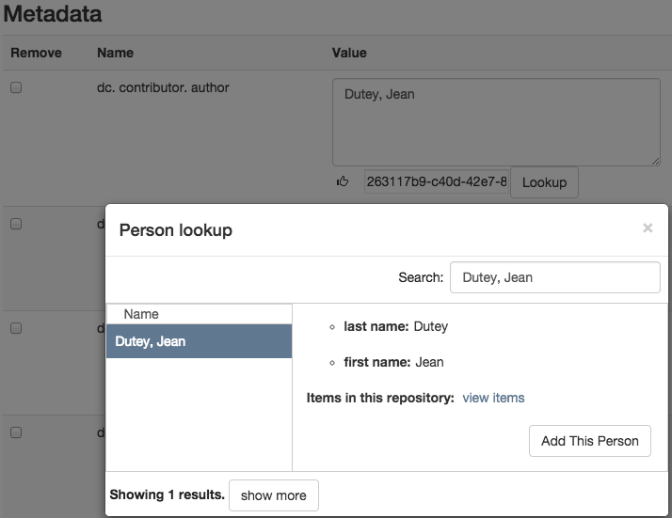Click the Remove column header
Viewport: 672px width, 518px height.
click(35, 53)
